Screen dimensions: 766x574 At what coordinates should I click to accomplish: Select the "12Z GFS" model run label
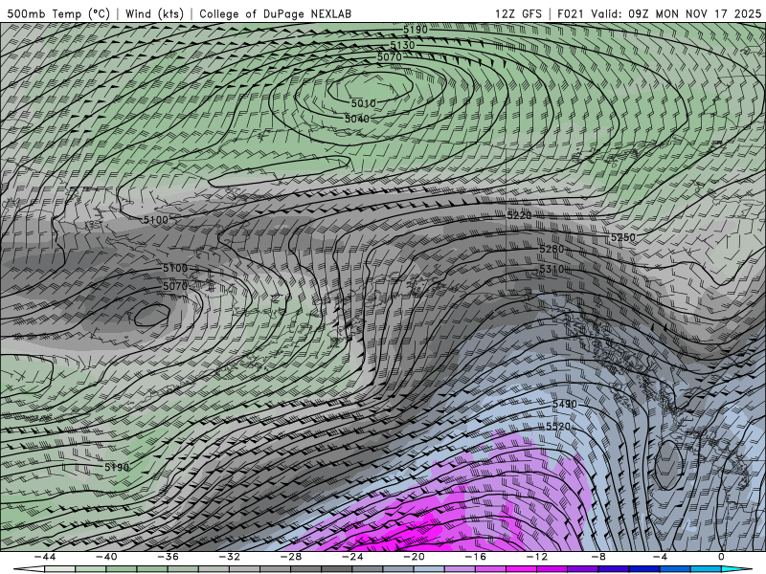[x=518, y=13]
